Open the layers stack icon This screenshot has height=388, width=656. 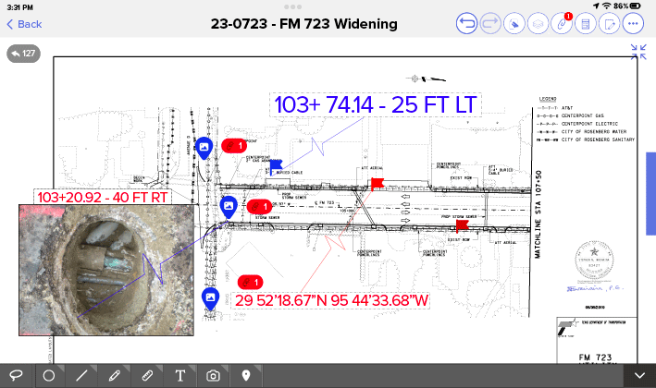pos(538,24)
